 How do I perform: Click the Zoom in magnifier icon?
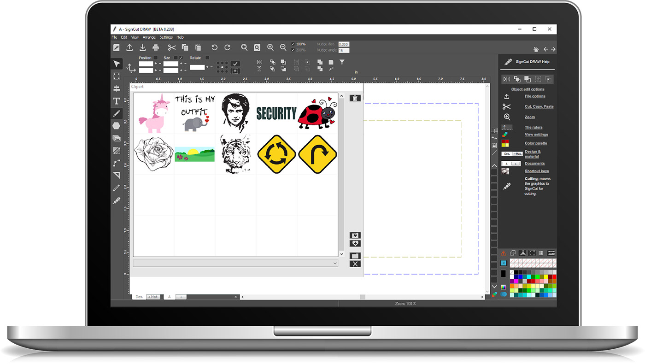tap(270, 47)
